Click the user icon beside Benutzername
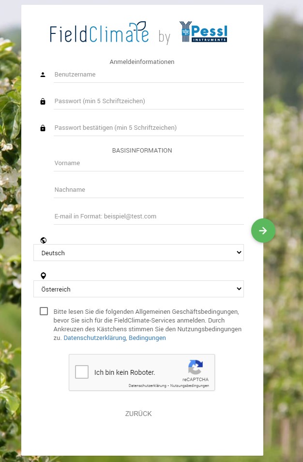303x462 pixels. (43, 75)
